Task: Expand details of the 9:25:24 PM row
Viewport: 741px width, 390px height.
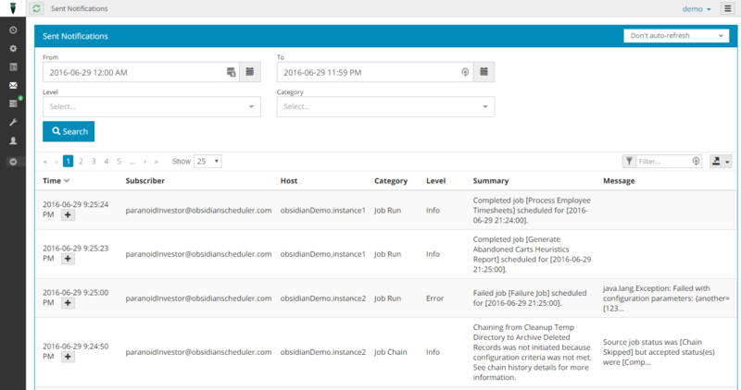Action: point(68,215)
